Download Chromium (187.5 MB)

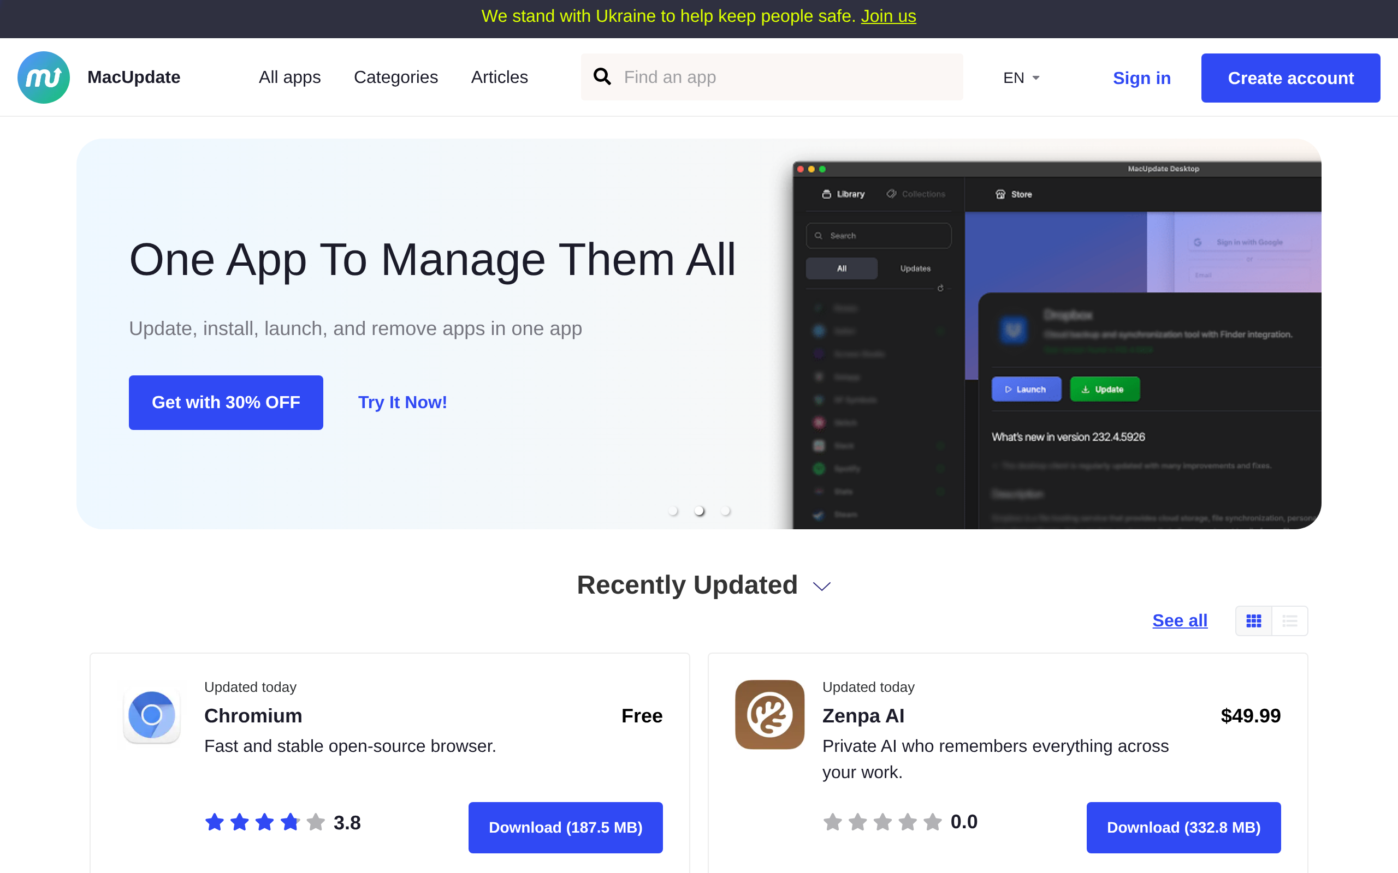coord(566,827)
